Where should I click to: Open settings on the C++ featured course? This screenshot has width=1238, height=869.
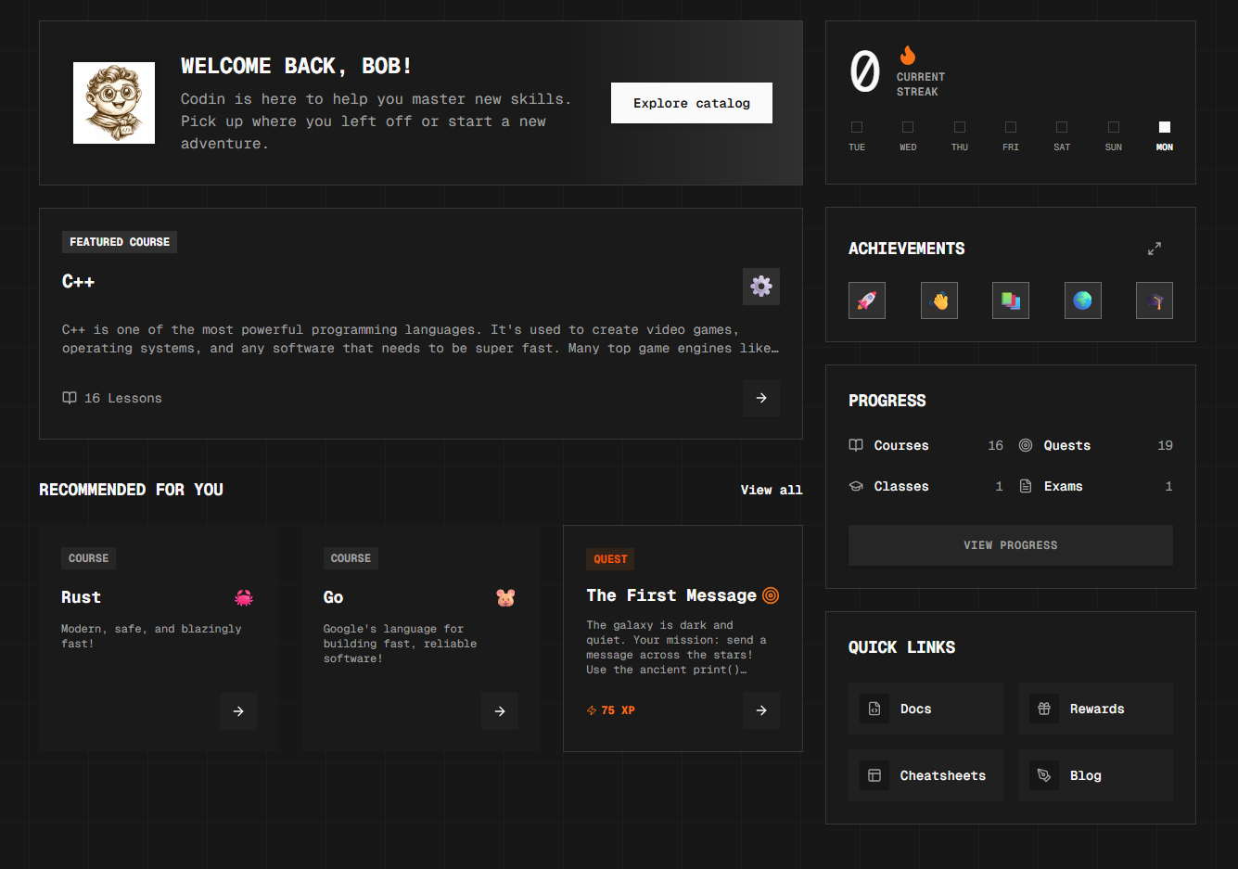click(x=761, y=287)
